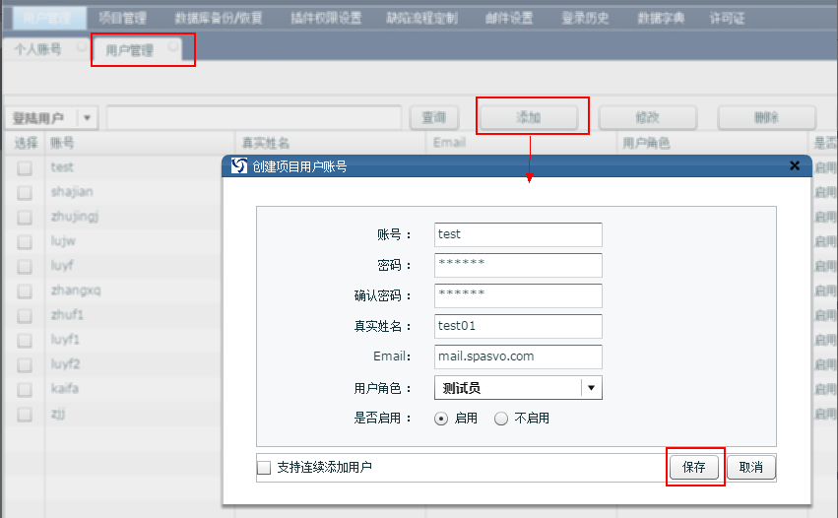Expand the 用户角色 dropdown arrow
This screenshot has width=838, height=518.
pyautogui.click(x=591, y=388)
